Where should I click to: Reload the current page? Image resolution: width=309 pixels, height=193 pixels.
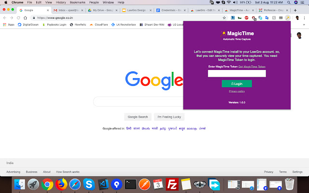tap(18, 18)
